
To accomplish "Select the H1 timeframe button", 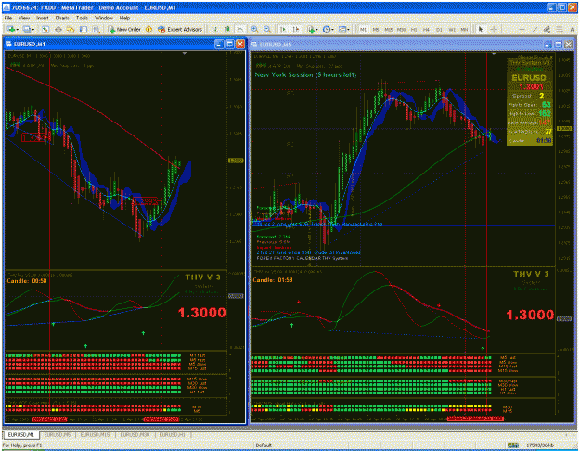I will 414,29.
